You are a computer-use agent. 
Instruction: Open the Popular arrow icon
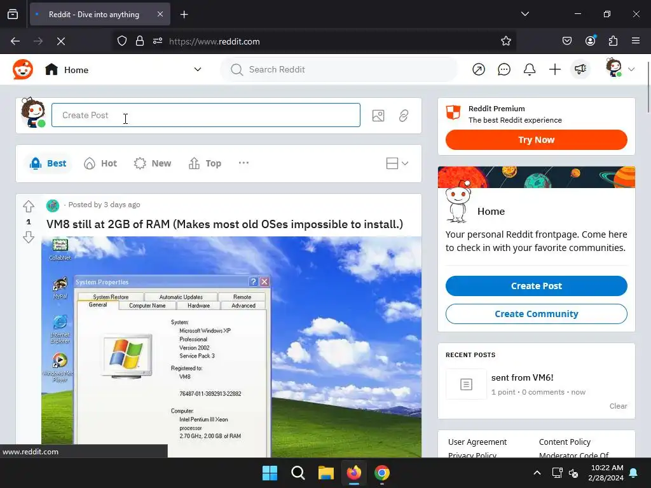tap(478, 69)
